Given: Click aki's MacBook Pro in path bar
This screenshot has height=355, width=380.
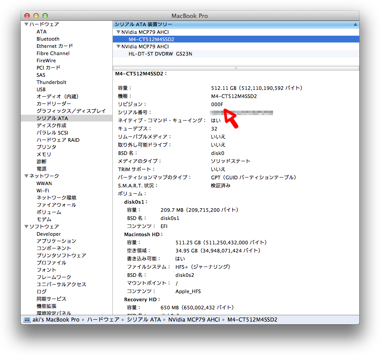Looking at the screenshot, I should tap(56, 320).
